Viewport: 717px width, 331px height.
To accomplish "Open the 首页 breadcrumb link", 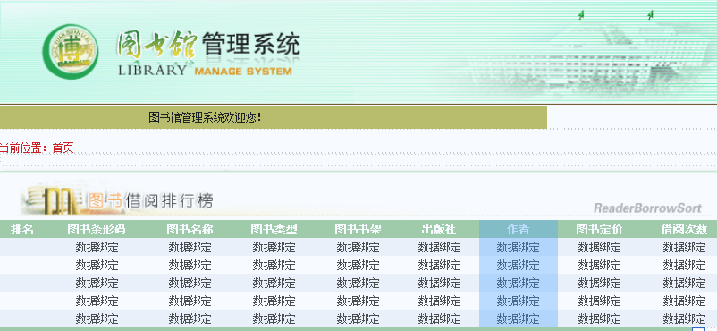I will point(63,148).
